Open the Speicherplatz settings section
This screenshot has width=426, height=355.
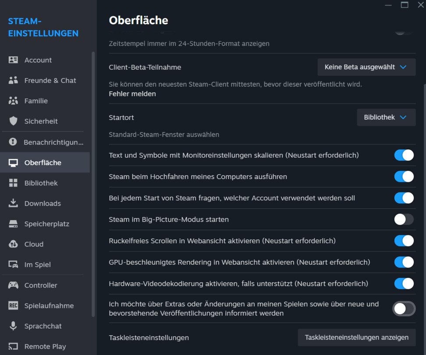click(46, 224)
